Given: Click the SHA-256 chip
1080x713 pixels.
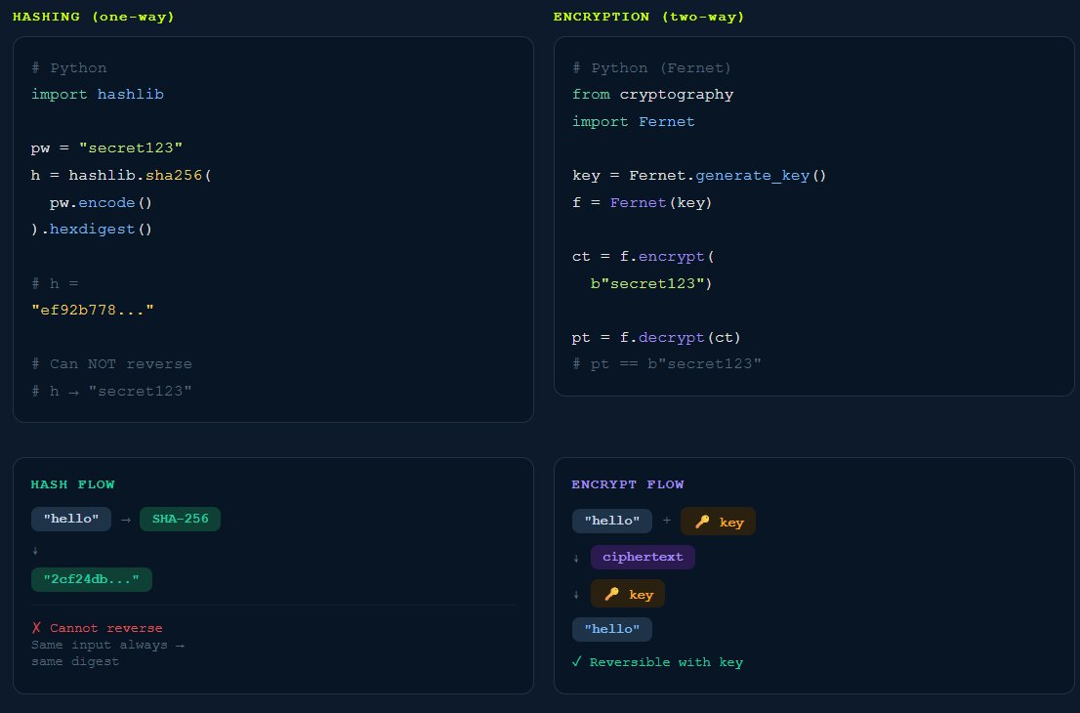Looking at the screenshot, I should pyautogui.click(x=180, y=519).
